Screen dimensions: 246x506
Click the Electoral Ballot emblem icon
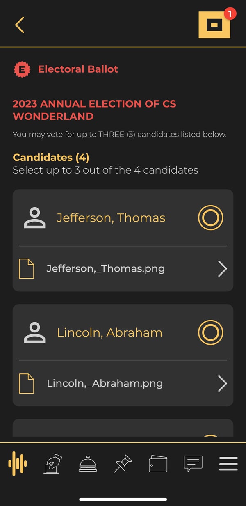[23, 69]
